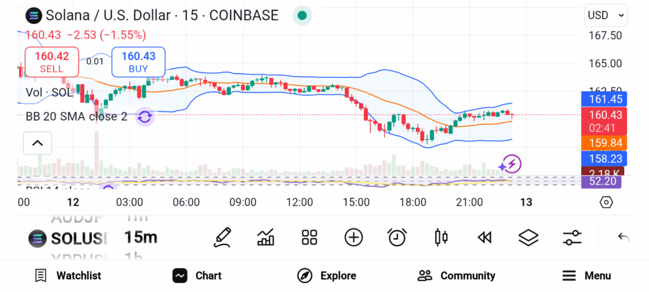The image size is (649, 292).
Task: Select the Vol · SOL indicator label
Action: point(49,92)
